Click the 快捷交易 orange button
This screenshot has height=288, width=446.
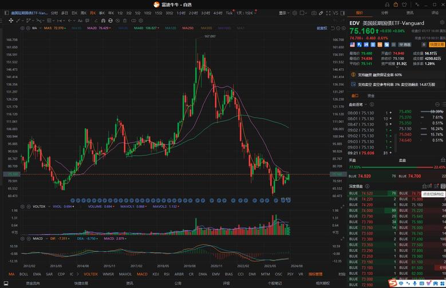pos(437,45)
